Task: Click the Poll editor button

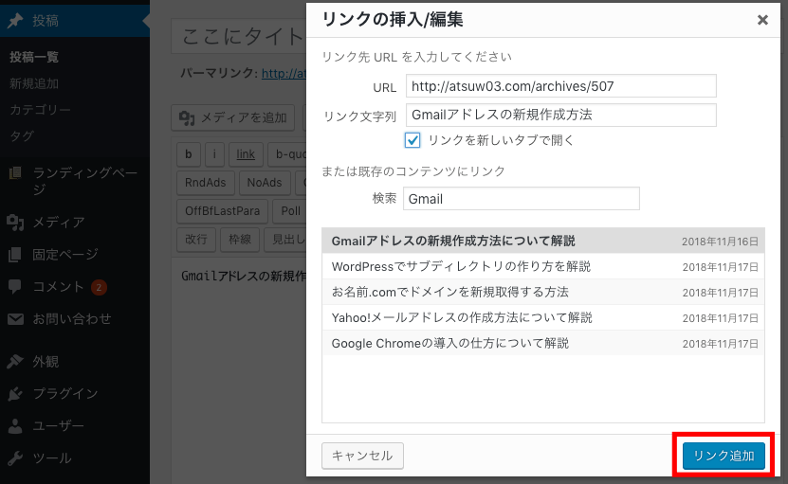Action: [290, 211]
